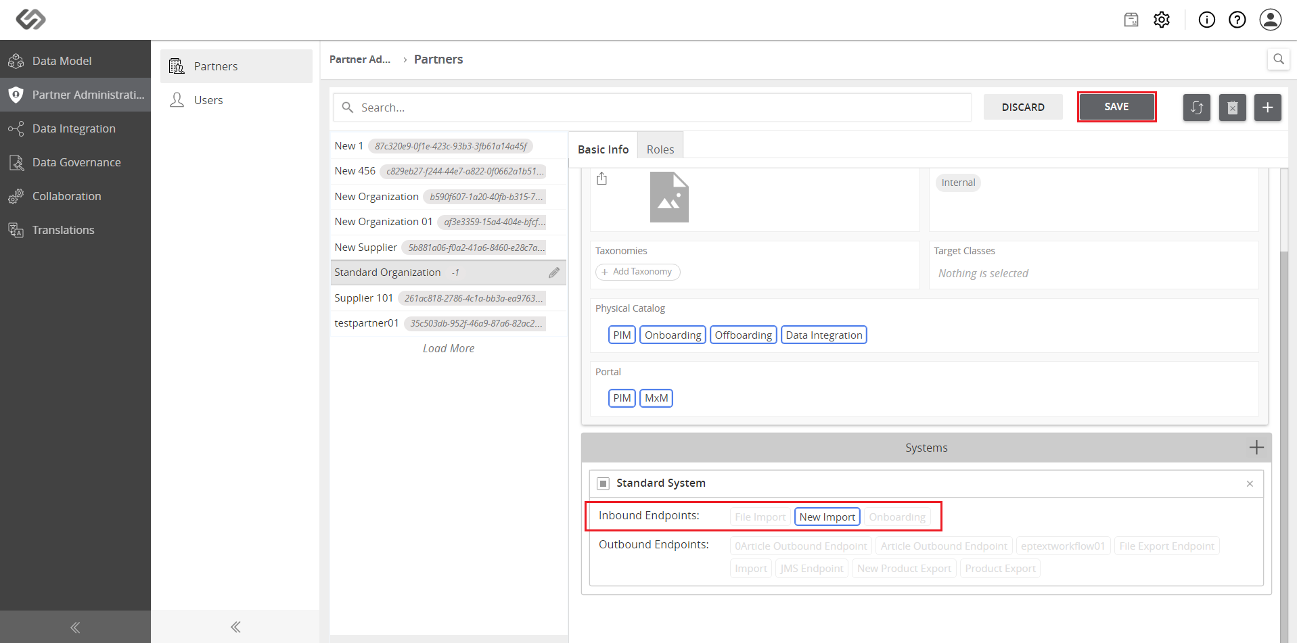Open the user profile icon
Screen dimensions: 1297x643
[x=1271, y=20]
